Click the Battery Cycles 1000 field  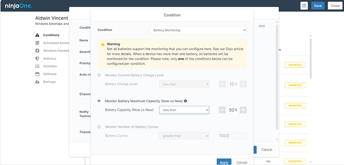click(233, 136)
